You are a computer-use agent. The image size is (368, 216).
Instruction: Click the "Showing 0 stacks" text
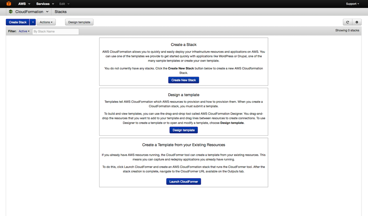347,30
